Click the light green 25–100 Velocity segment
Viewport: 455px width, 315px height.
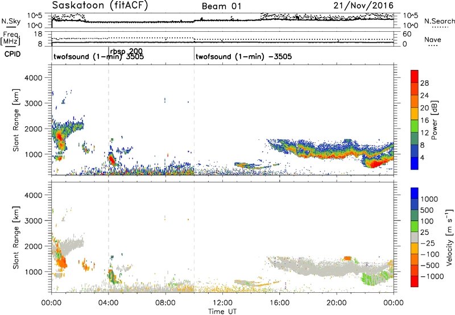415,226
